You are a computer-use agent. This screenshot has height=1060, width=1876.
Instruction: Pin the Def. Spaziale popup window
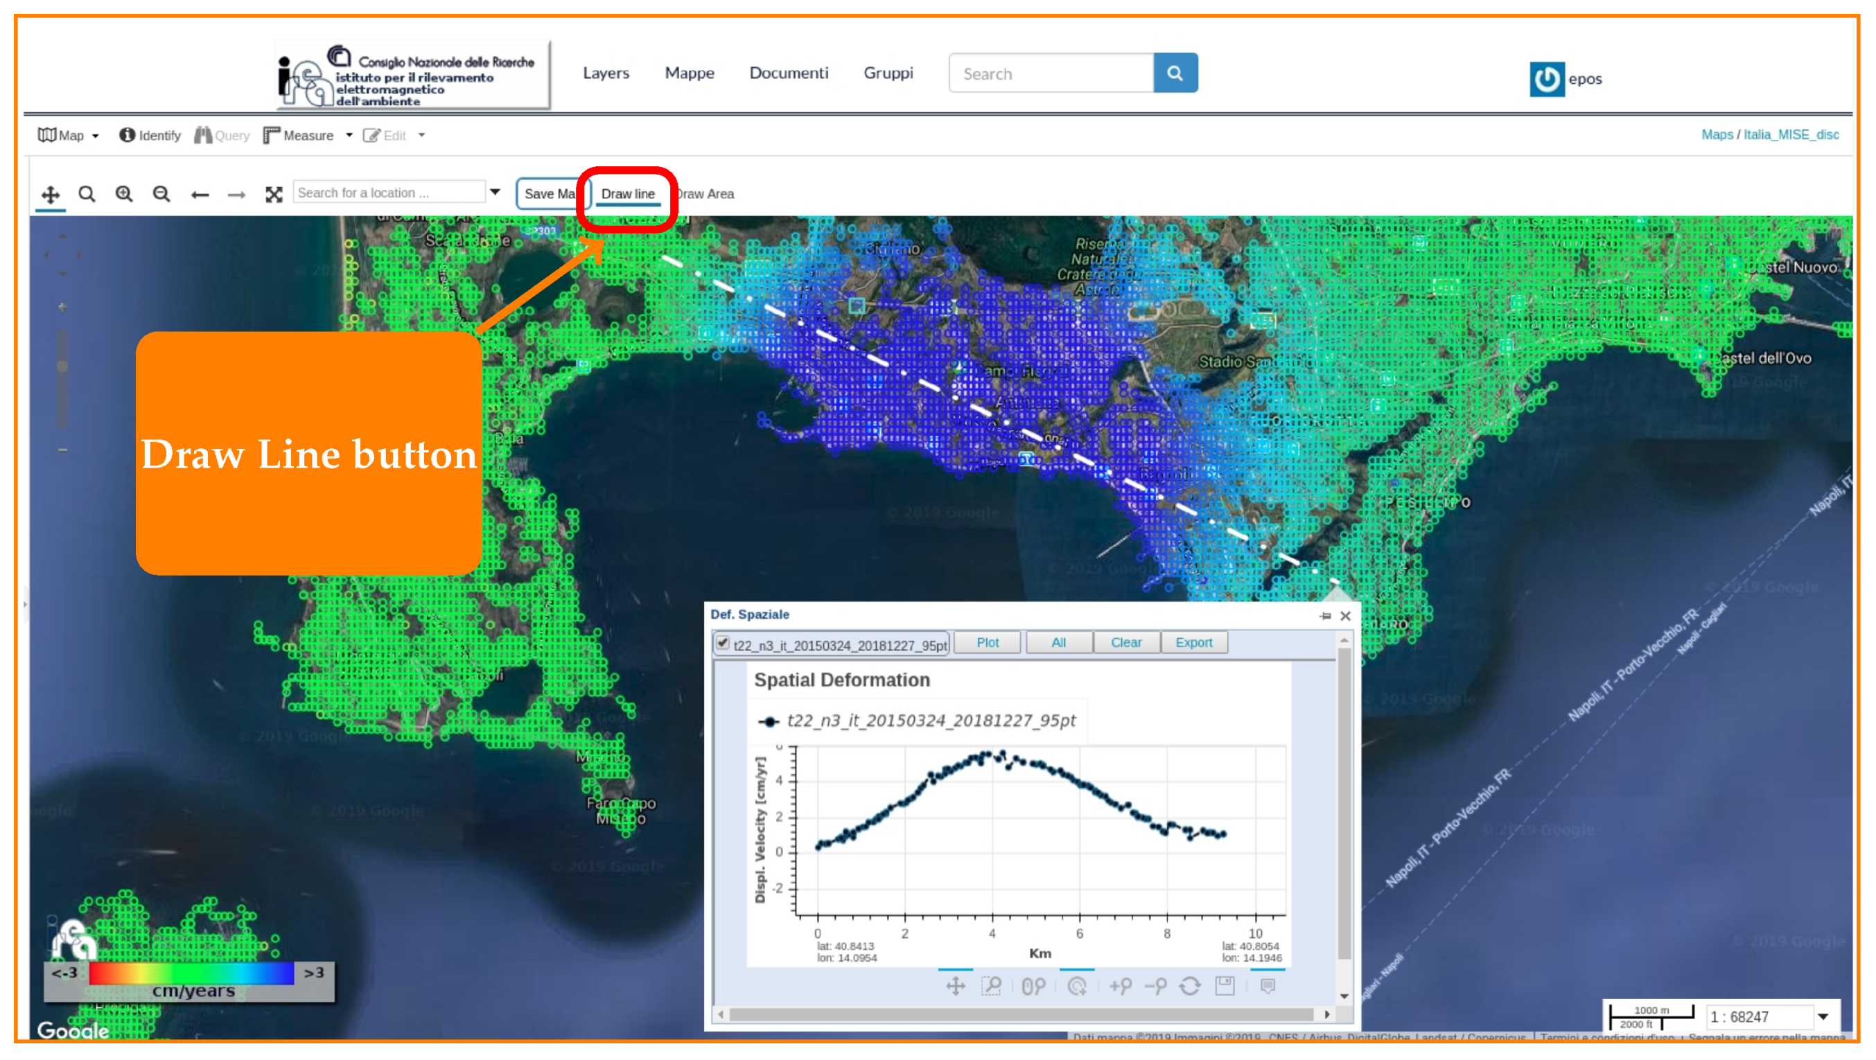tap(1326, 615)
